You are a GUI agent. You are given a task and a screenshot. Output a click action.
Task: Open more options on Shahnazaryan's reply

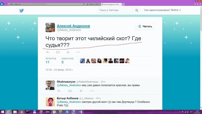tap(92, 91)
